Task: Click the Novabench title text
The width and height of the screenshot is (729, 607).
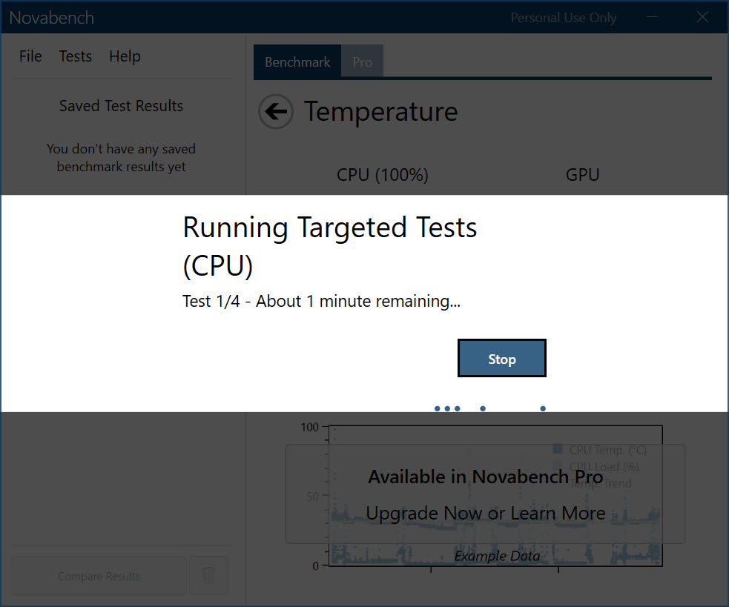Action: coord(52,18)
